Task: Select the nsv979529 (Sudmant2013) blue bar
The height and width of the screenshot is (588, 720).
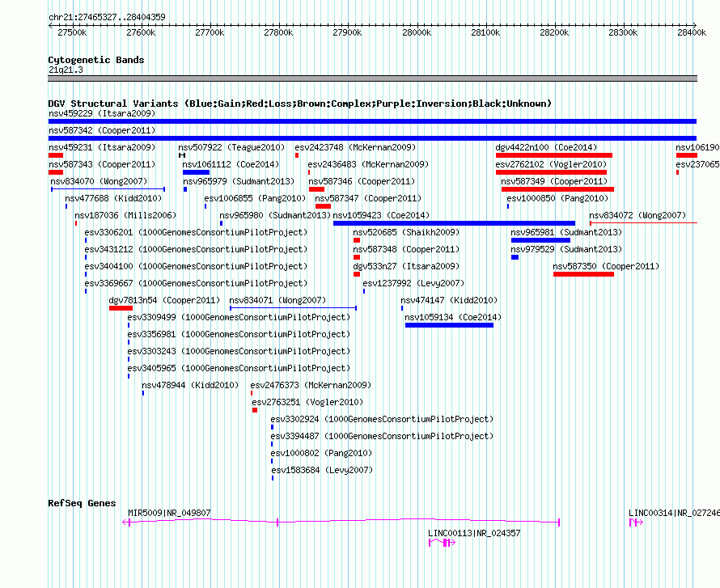Action: point(515,257)
